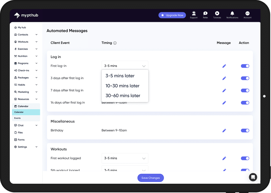Open Events under Calendar in sidebar
The image size is (271, 193).
click(18, 118)
